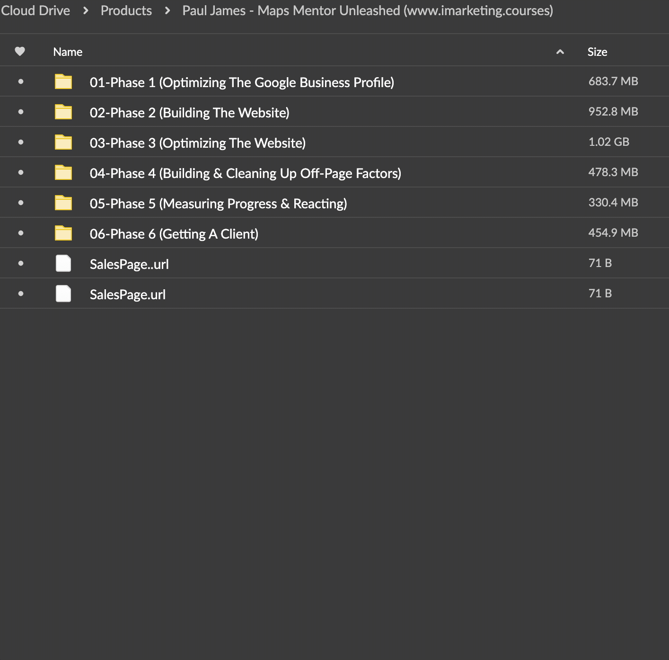
Task: Click the 478.3 MB size value
Action: point(613,172)
